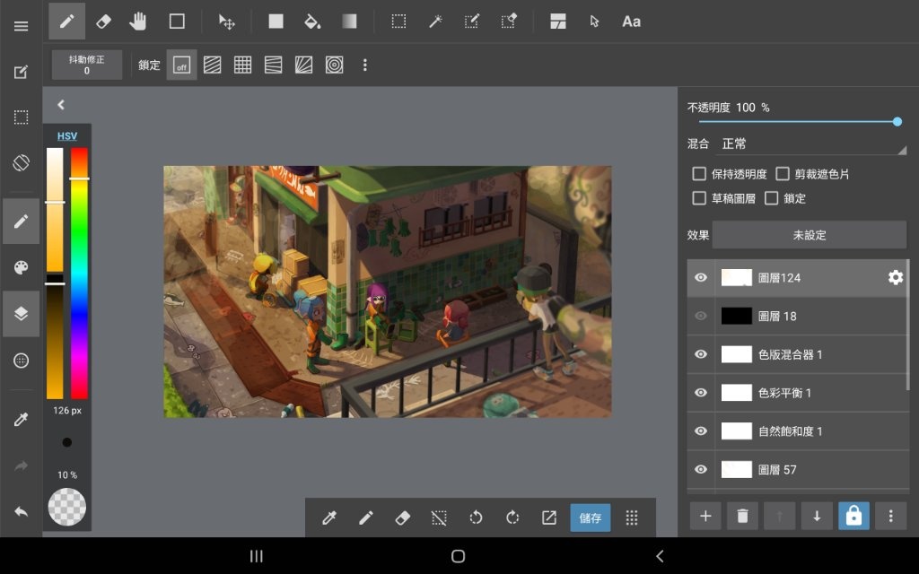Enable concentric circle snap guide
919x574 pixels.
334,65
